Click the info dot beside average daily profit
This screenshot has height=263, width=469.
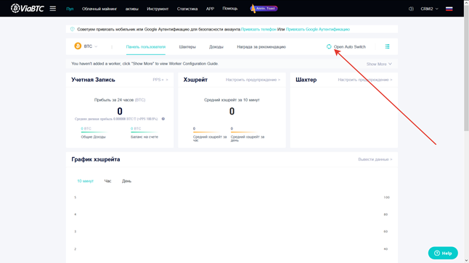[x=163, y=119]
